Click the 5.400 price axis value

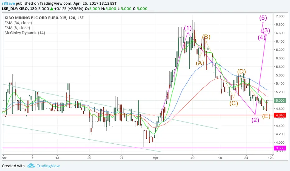(x=280, y=83)
